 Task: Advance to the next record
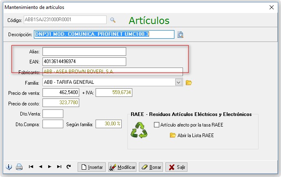click(x=50, y=167)
